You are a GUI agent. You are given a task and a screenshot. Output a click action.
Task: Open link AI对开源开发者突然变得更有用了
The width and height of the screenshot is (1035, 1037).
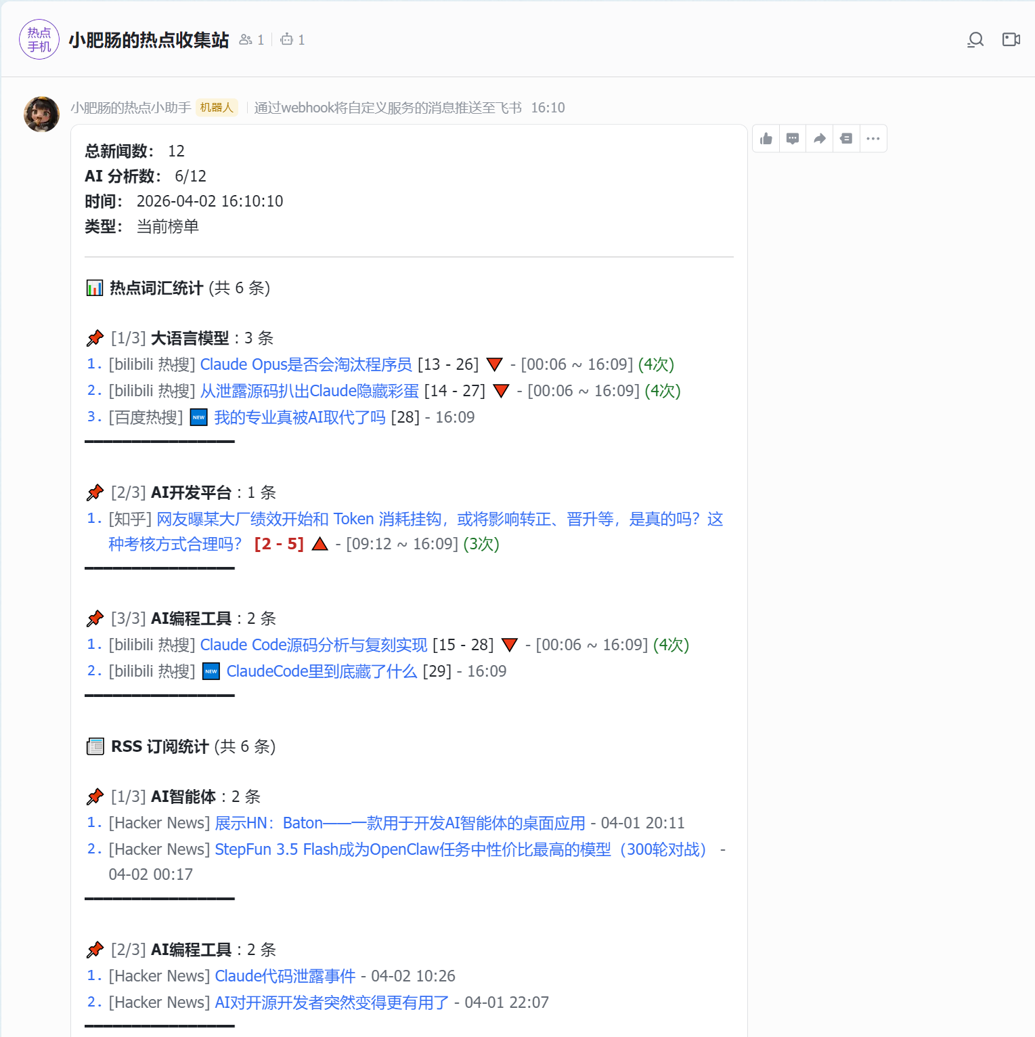coord(332,1002)
